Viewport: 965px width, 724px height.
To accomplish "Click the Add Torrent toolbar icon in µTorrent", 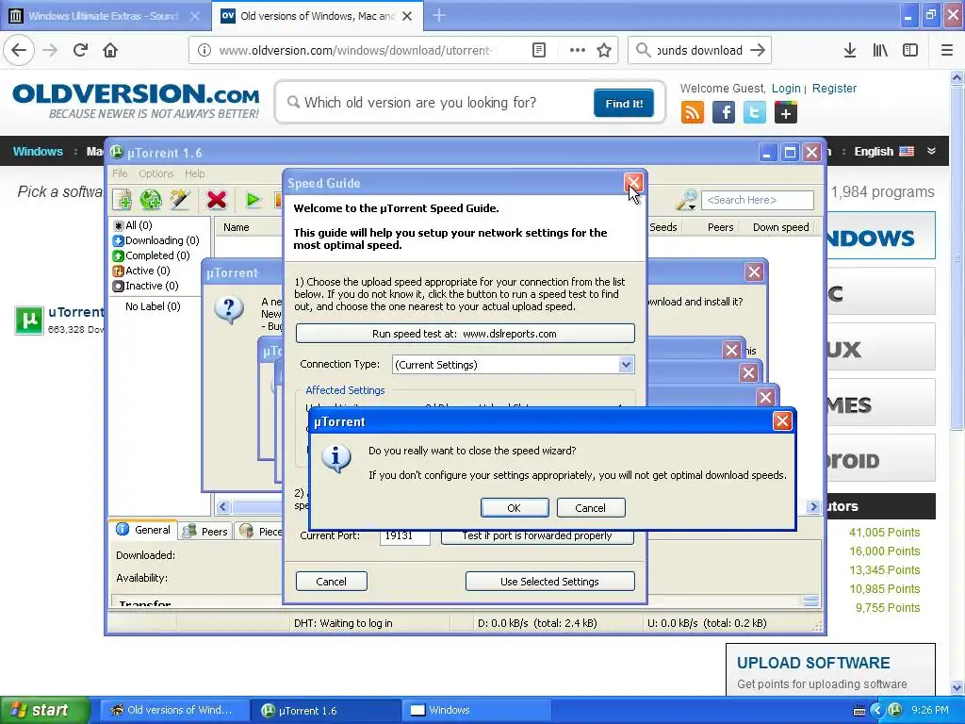I will tap(122, 200).
